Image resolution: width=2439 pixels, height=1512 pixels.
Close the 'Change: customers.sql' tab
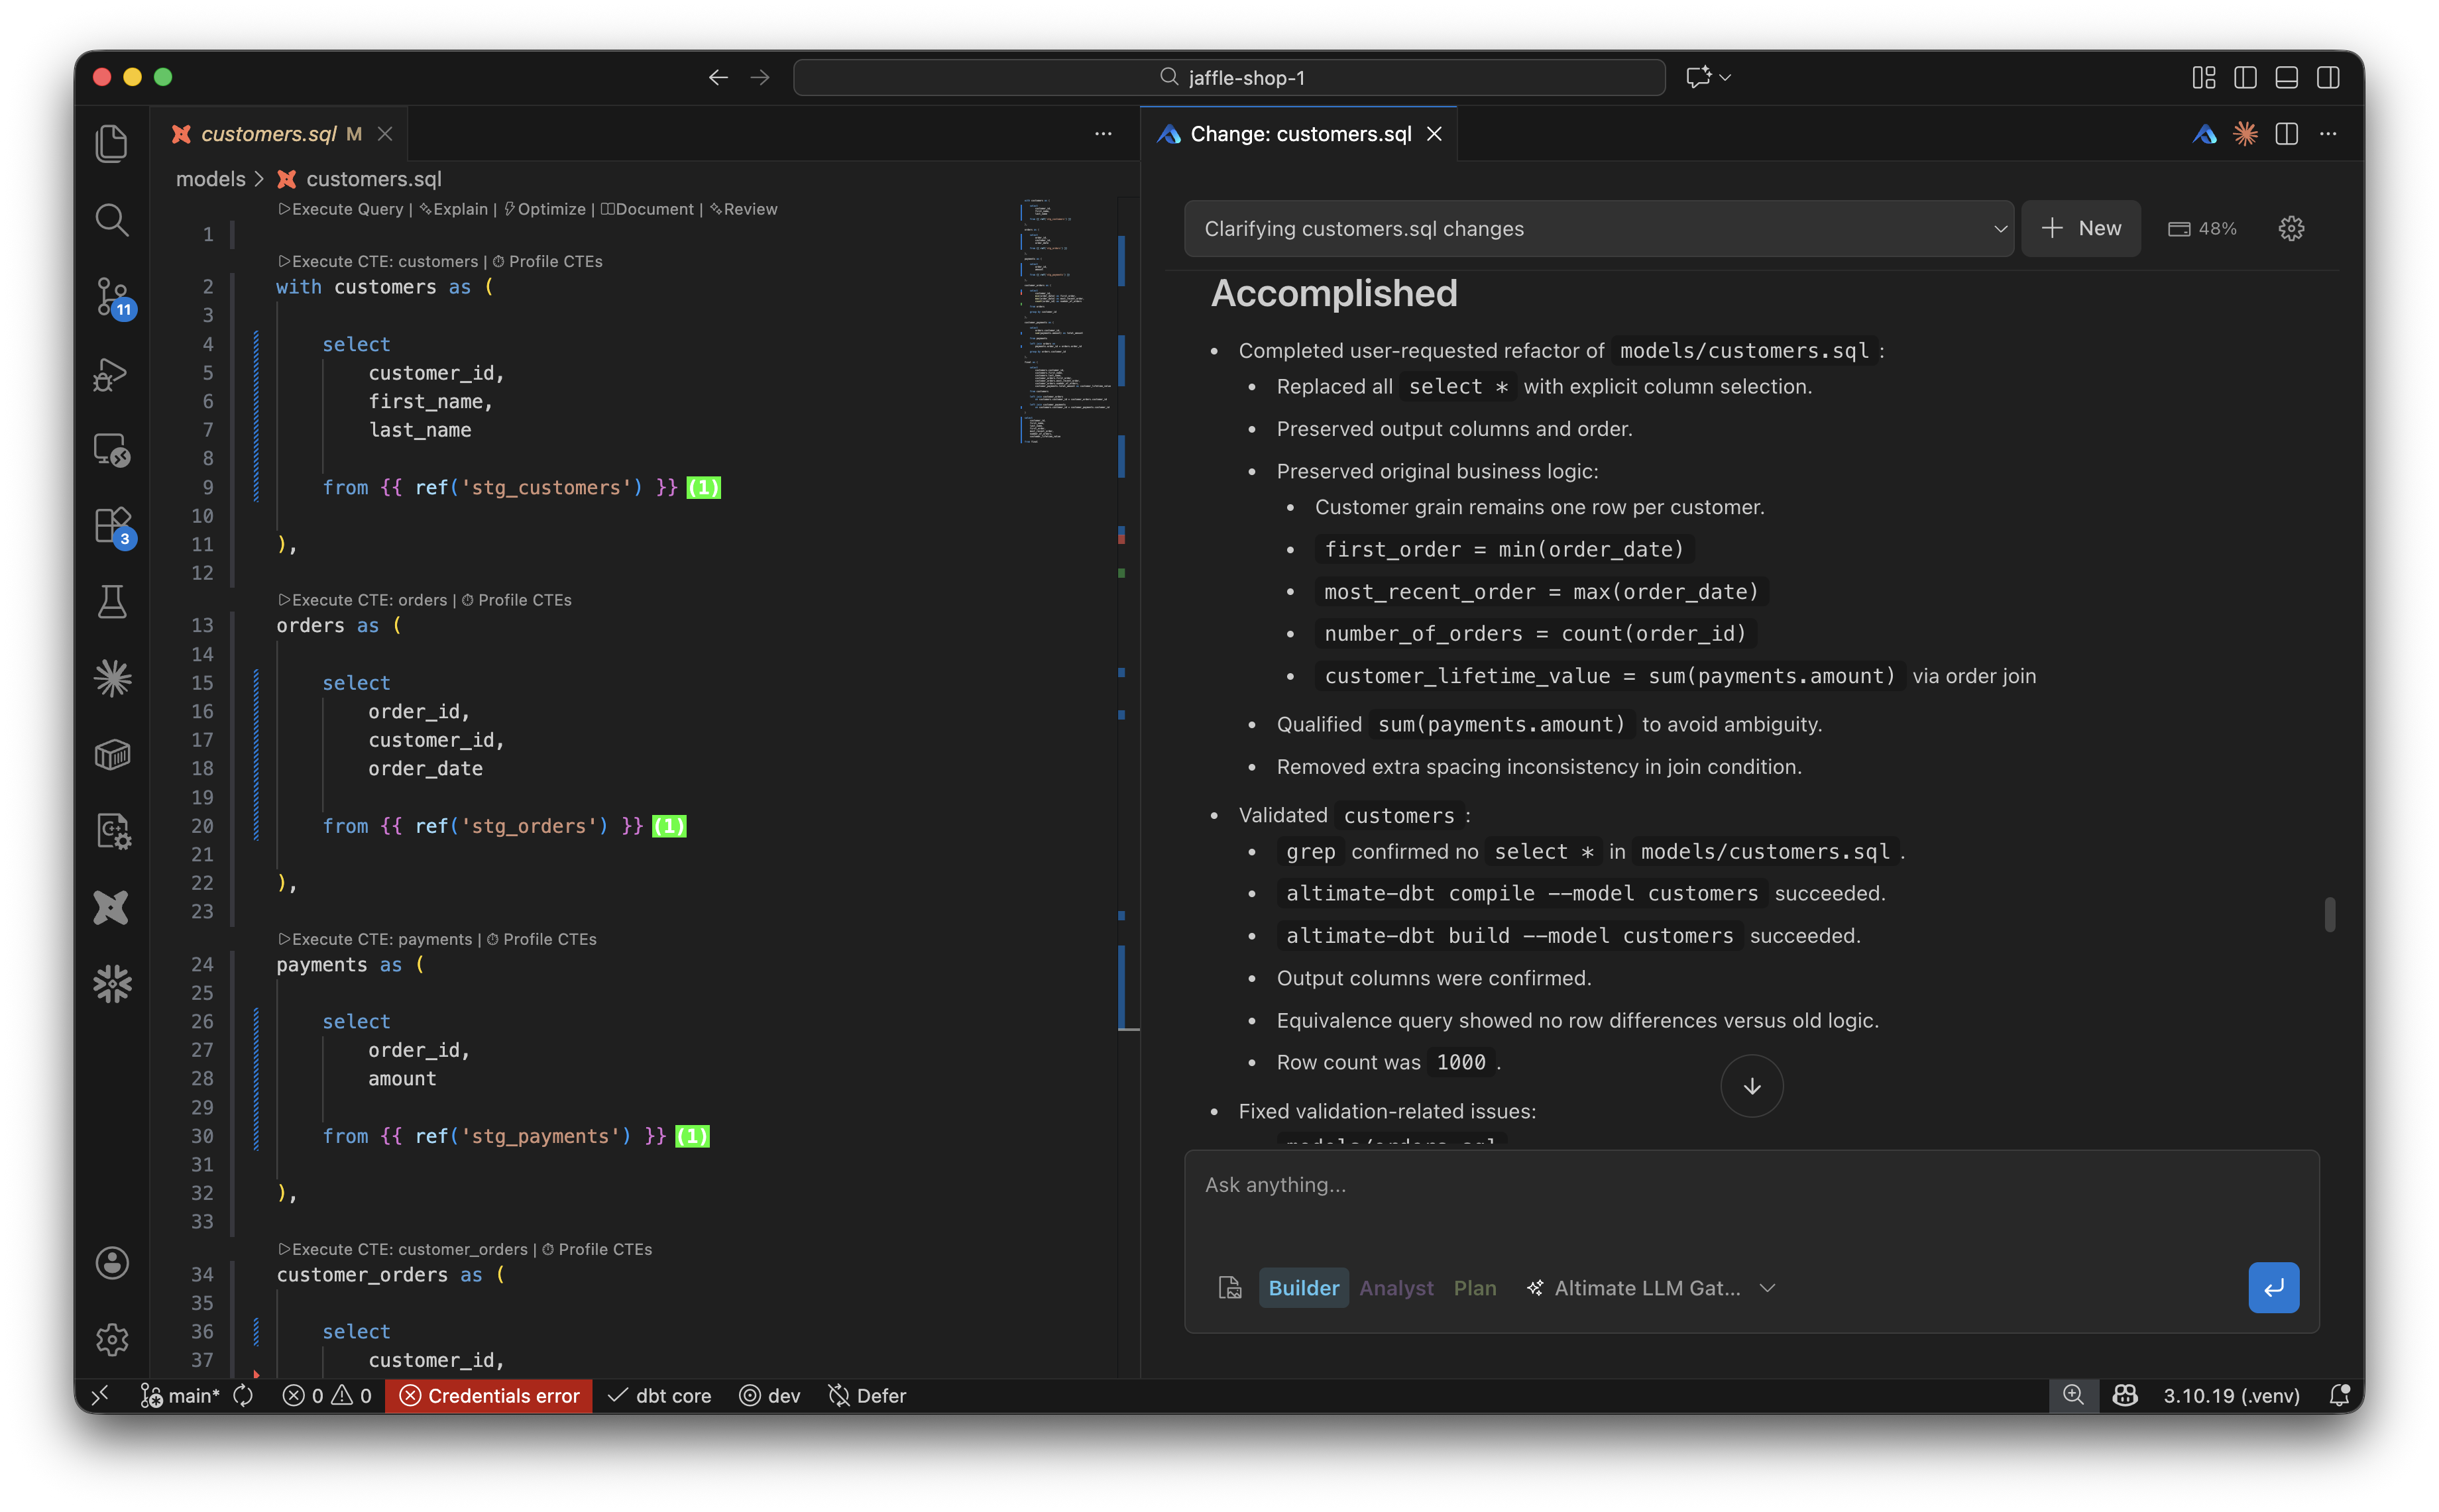click(1434, 134)
